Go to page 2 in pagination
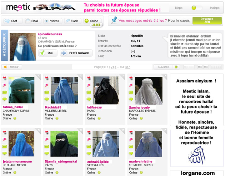225x176 pixels. (x=111, y=67)
